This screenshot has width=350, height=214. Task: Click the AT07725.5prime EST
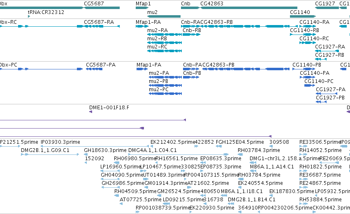121,204
